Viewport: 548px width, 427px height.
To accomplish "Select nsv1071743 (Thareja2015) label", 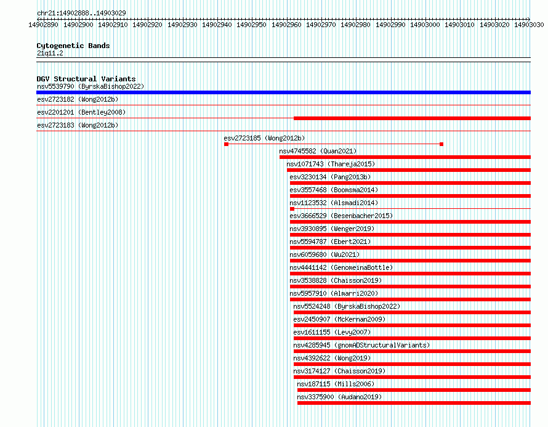I will pos(331,164).
